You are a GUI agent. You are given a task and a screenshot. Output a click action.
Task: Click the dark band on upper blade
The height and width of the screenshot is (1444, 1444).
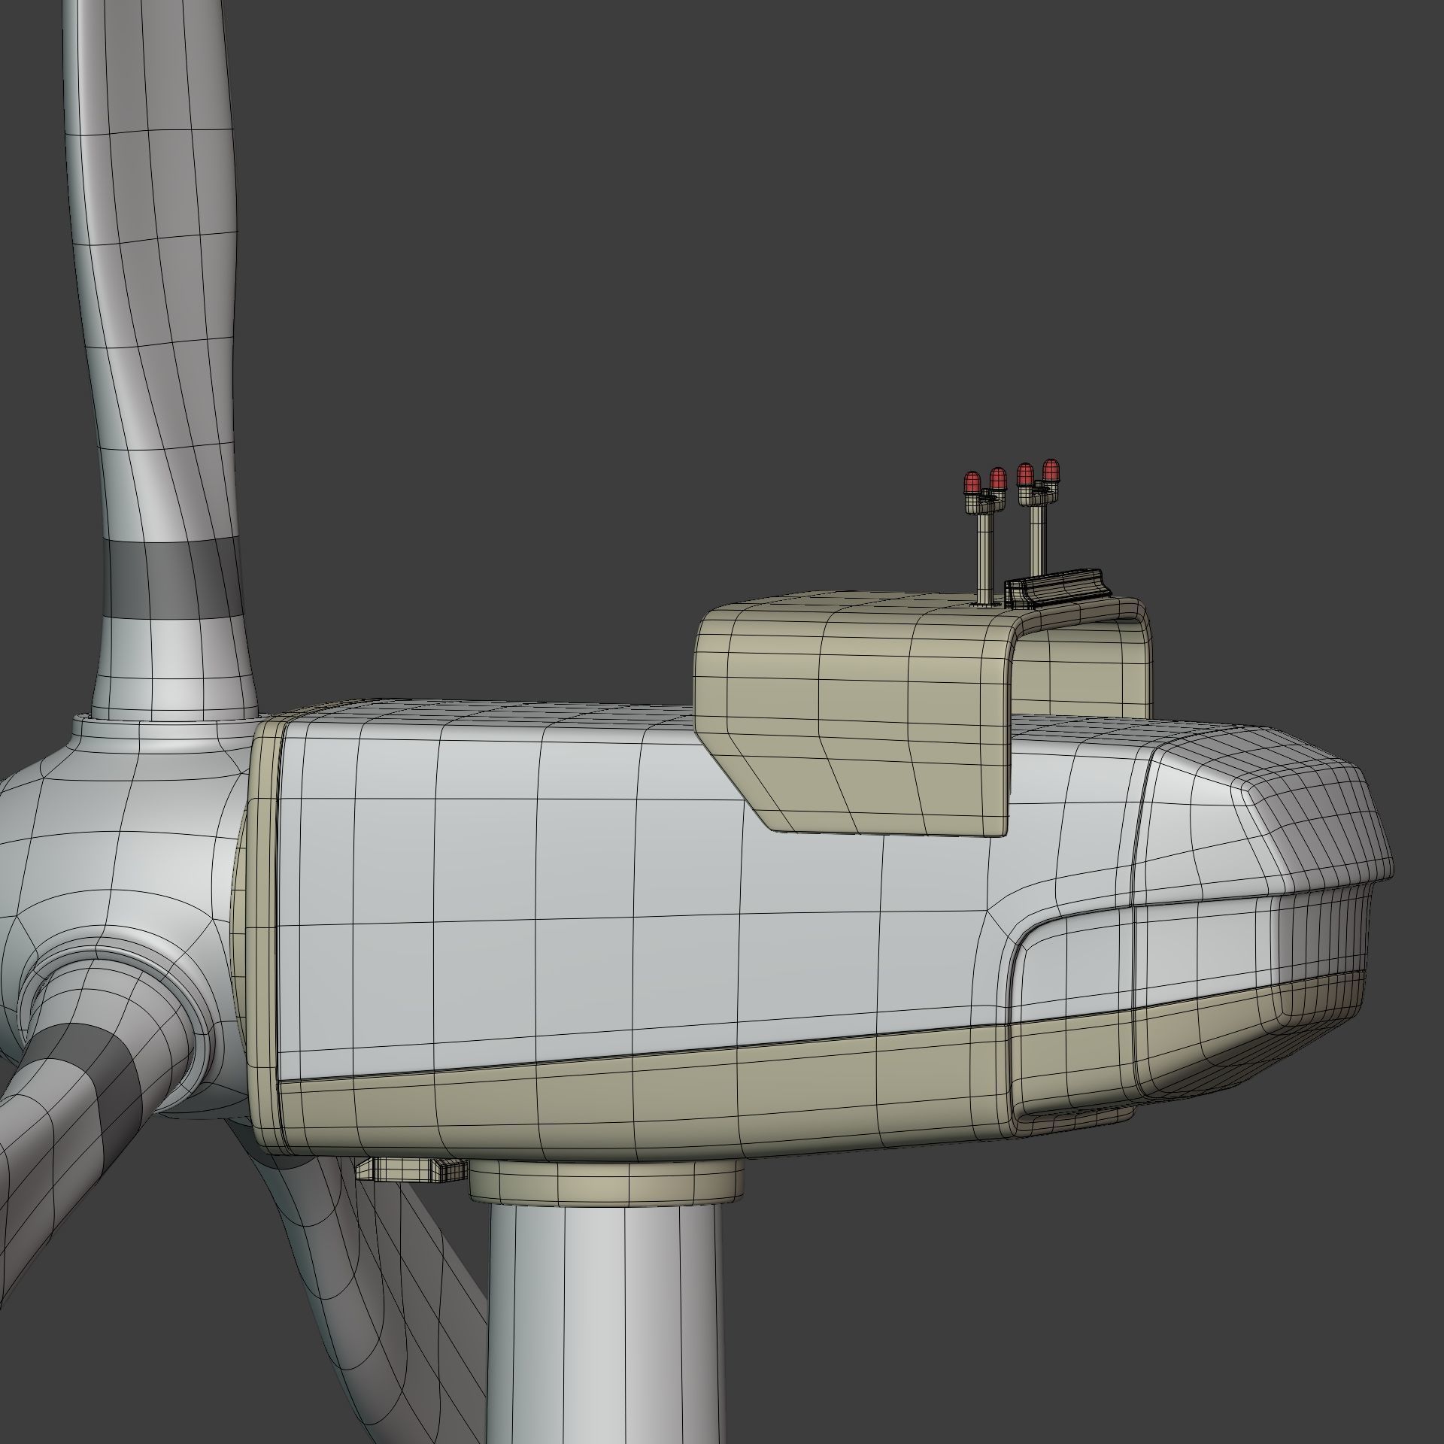tap(173, 579)
